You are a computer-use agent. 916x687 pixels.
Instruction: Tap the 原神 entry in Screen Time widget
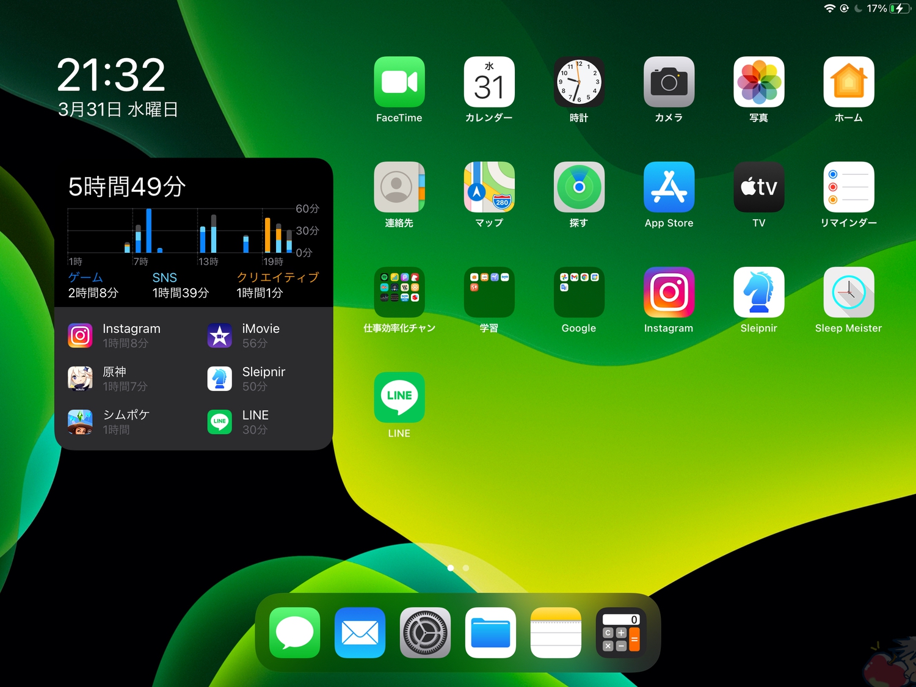pyautogui.click(x=108, y=379)
